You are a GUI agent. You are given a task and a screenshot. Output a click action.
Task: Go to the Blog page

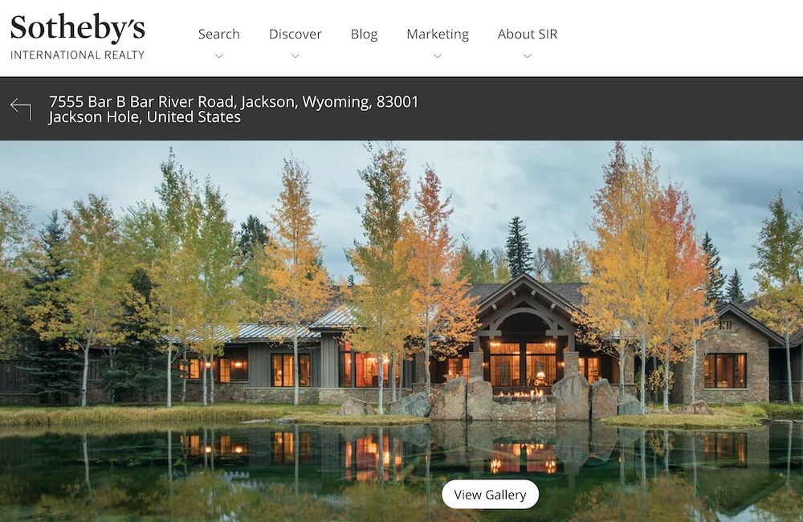click(364, 34)
